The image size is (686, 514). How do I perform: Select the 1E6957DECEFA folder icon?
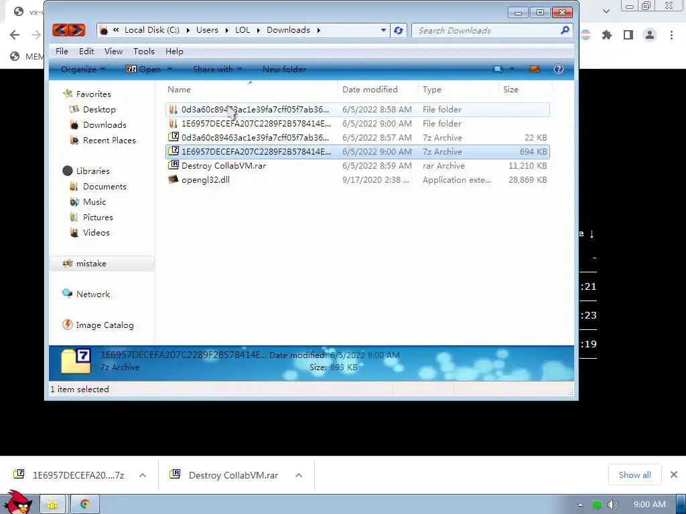pos(174,123)
